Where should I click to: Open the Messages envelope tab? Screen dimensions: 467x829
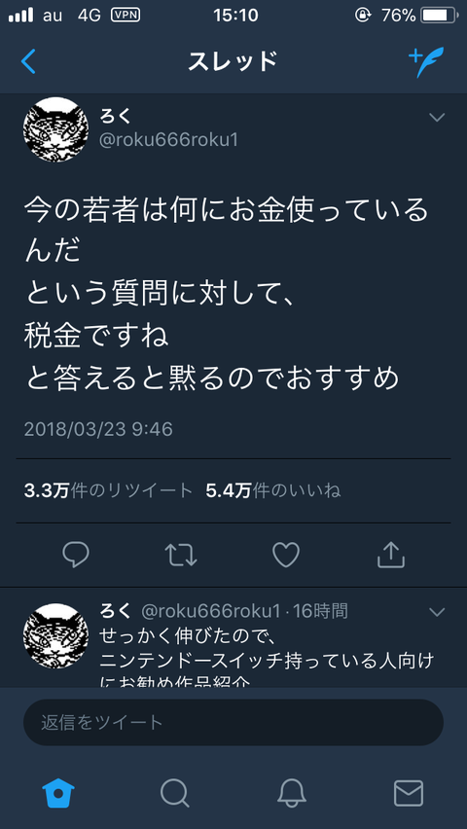(409, 793)
